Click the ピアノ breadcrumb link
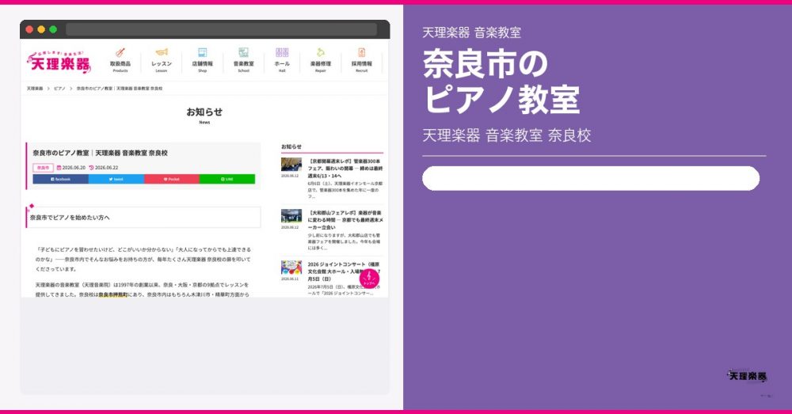 (59, 89)
